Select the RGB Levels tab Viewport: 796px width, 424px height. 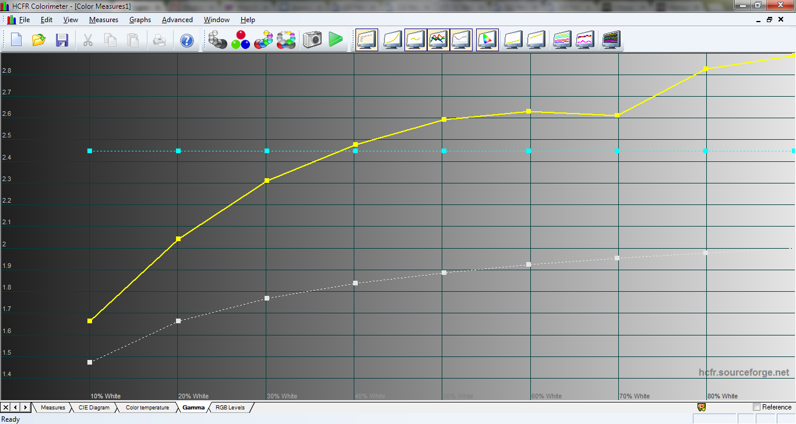(x=230, y=408)
